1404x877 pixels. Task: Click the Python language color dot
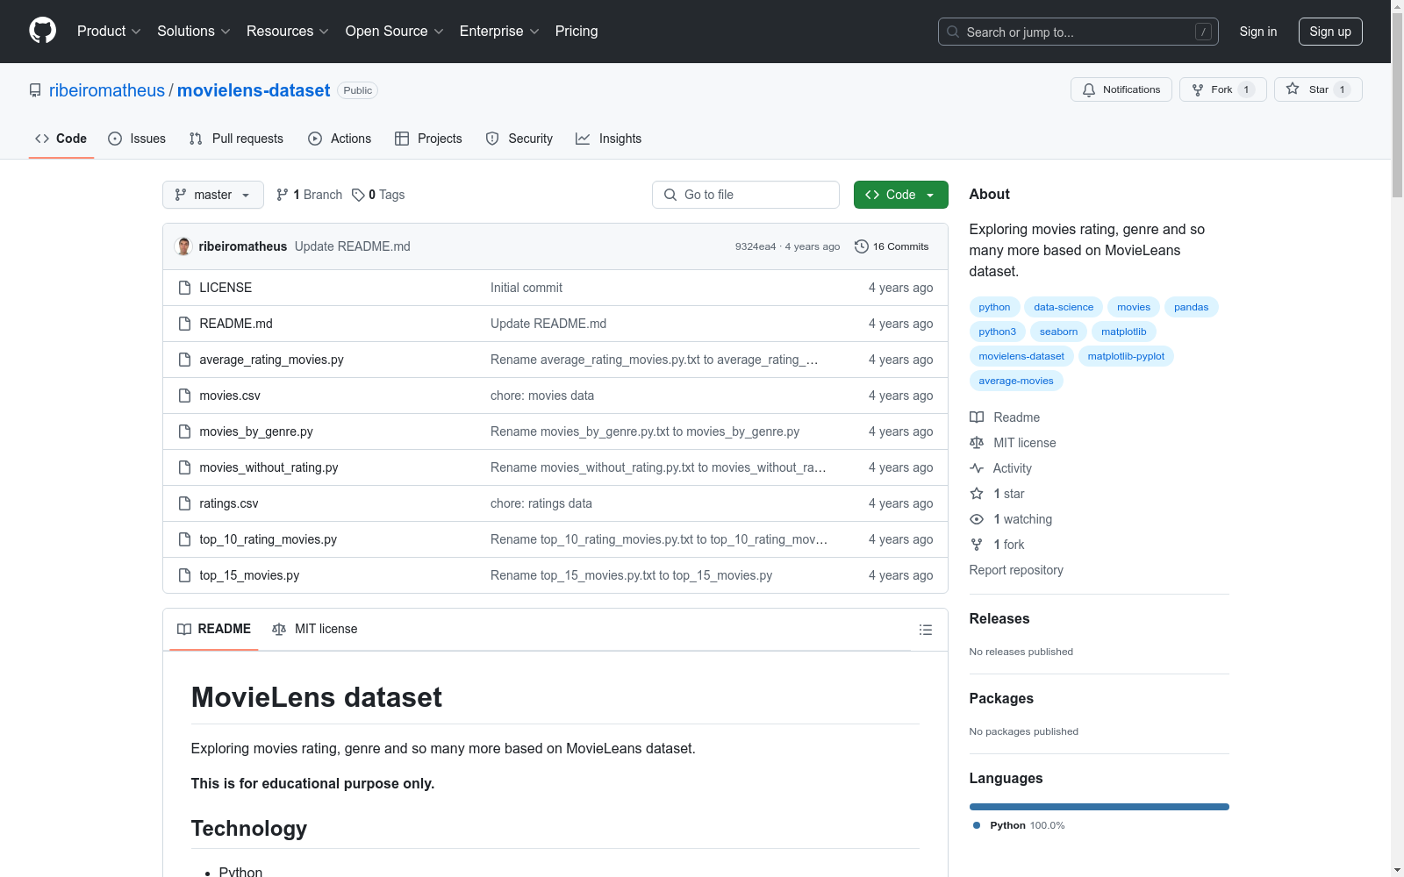tap(977, 825)
